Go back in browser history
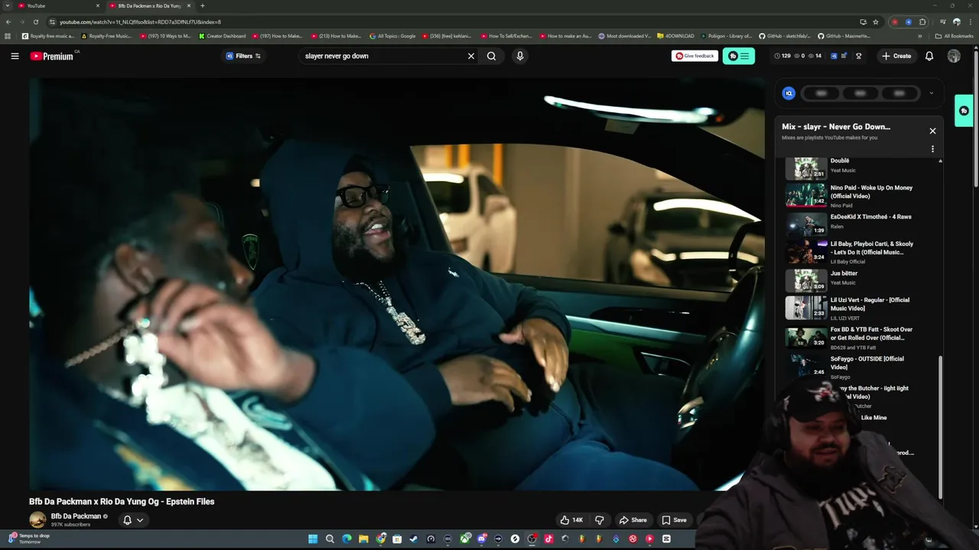This screenshot has height=550, width=979. click(8, 22)
